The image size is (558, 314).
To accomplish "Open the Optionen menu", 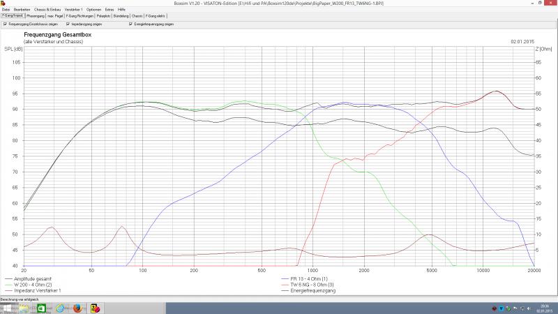I will click(94, 9).
